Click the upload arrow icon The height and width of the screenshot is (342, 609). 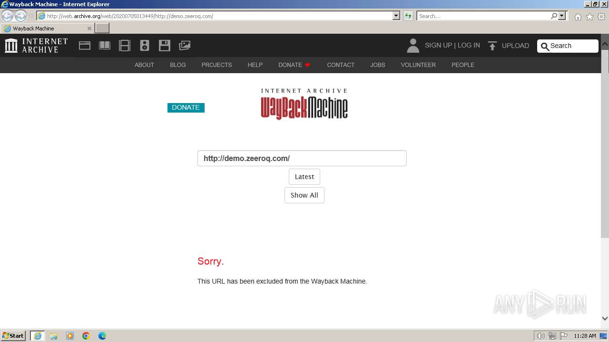tap(492, 46)
